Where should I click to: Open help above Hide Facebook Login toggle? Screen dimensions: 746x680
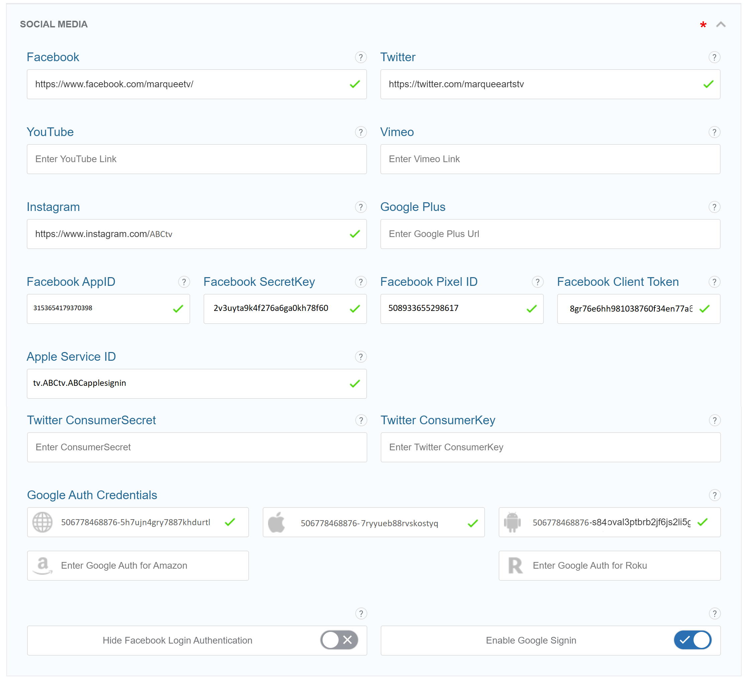(x=361, y=614)
